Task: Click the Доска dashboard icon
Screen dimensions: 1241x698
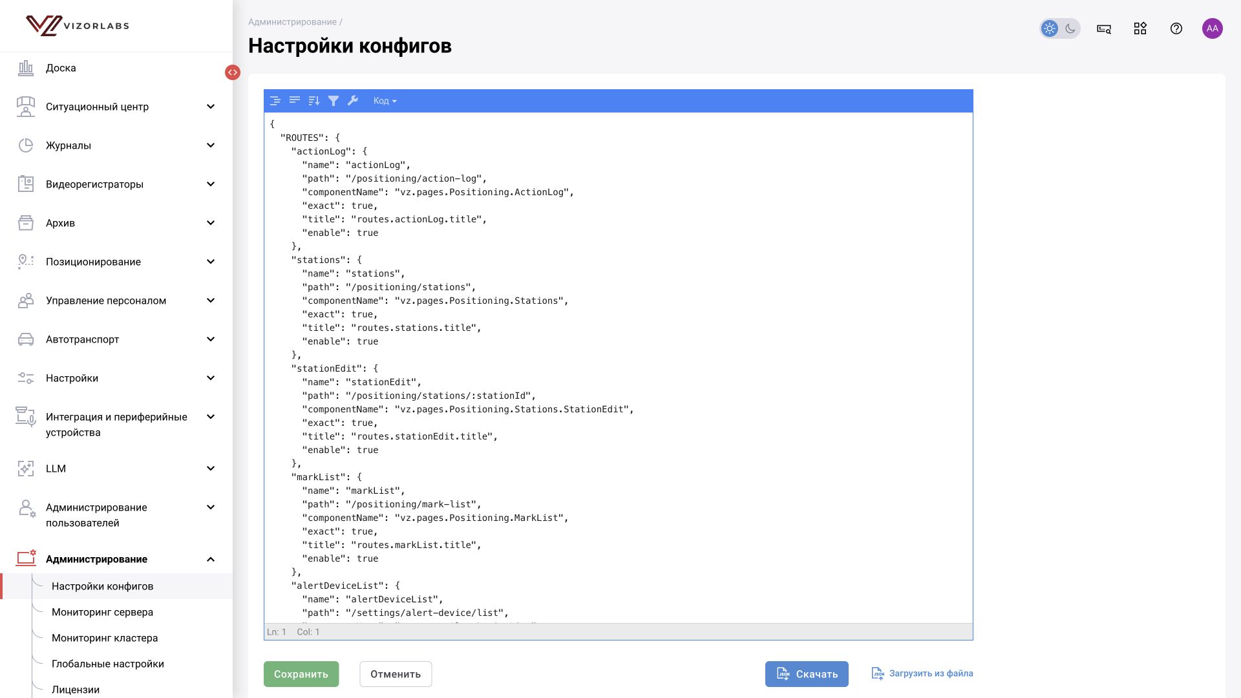Action: tap(26, 68)
